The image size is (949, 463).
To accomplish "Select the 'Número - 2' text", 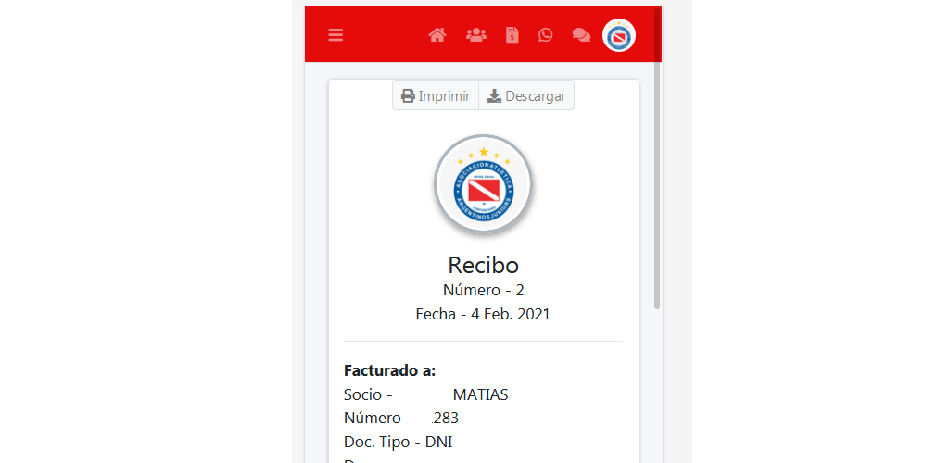I will click(484, 290).
